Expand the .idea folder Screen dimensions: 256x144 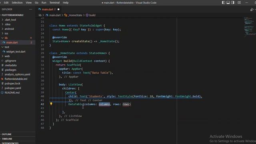click(x=7, y=24)
